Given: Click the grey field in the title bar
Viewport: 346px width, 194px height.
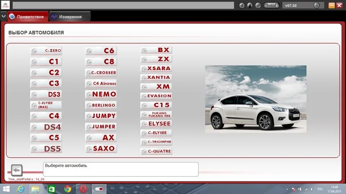Looking at the screenshot, I should click(x=123, y=5).
